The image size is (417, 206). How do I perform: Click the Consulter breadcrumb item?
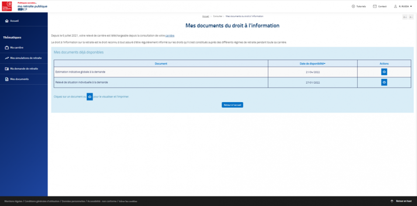coord(218,16)
